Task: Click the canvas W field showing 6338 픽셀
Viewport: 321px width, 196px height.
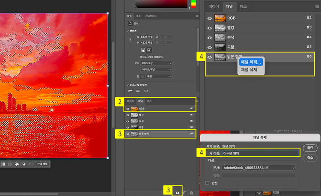Action: [x=146, y=37]
